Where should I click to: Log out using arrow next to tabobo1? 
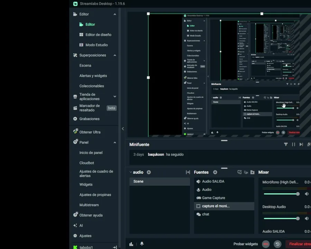(115, 247)
